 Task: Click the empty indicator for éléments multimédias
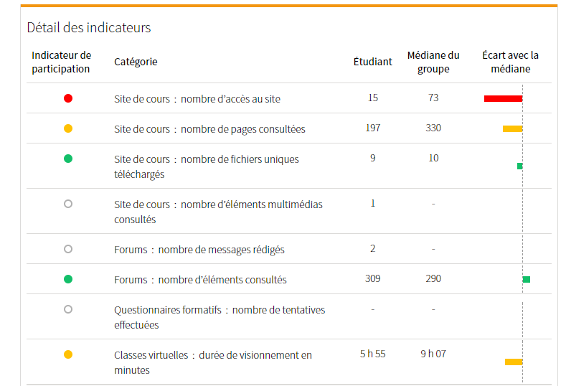[68, 204]
